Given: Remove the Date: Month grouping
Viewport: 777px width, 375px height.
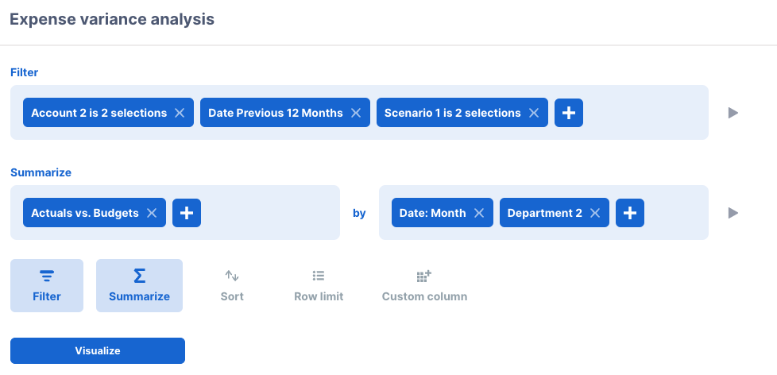Looking at the screenshot, I should click(x=479, y=213).
